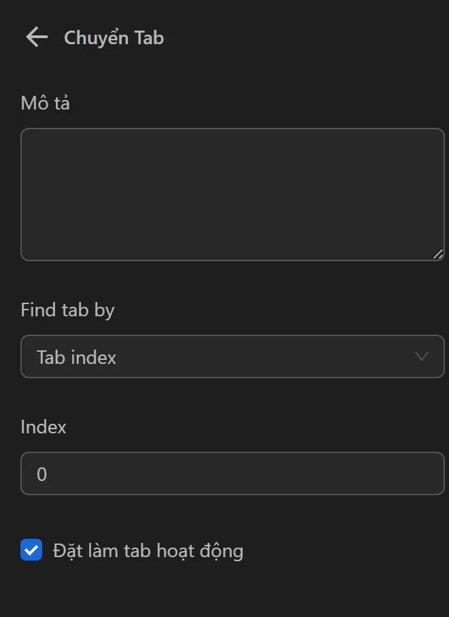Viewport: 449px width, 617px height.
Task: Select the back navigation arrow
Action: point(36,37)
